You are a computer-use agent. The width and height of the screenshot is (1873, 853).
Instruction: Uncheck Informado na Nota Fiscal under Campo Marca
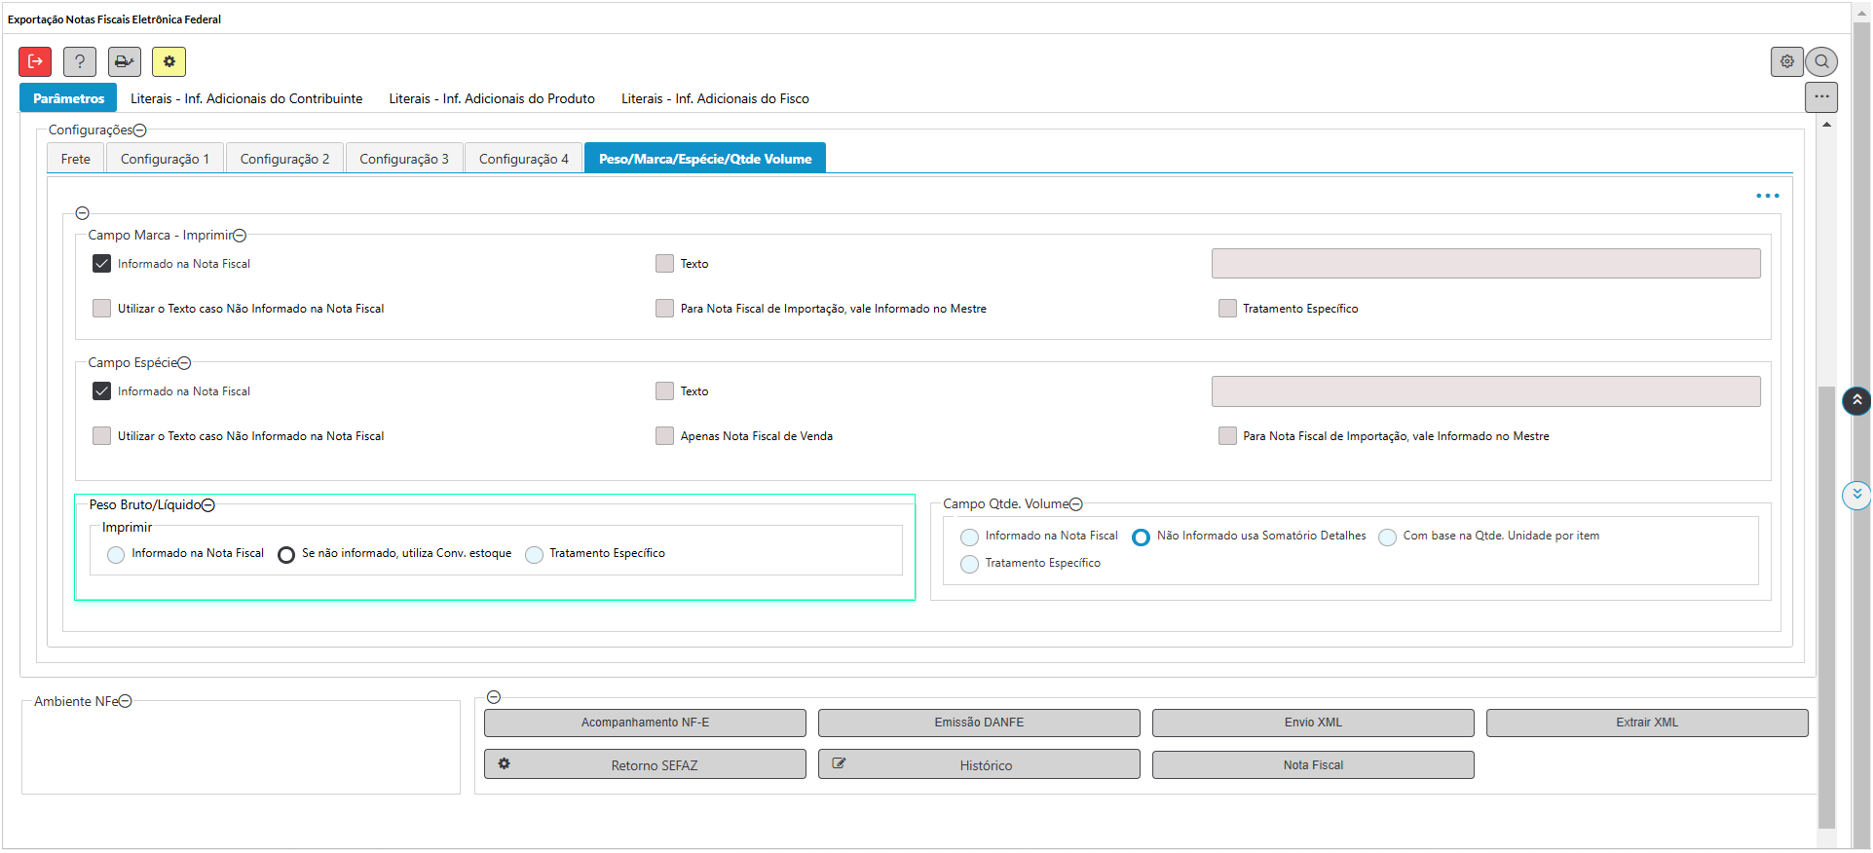102,264
